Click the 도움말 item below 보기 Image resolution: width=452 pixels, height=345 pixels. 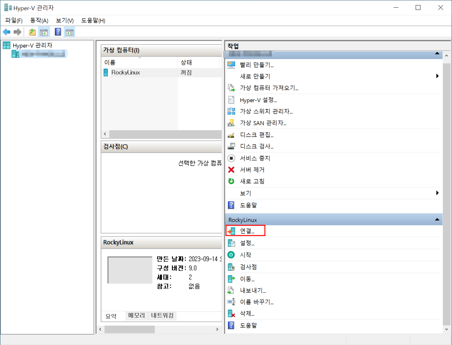248,205
